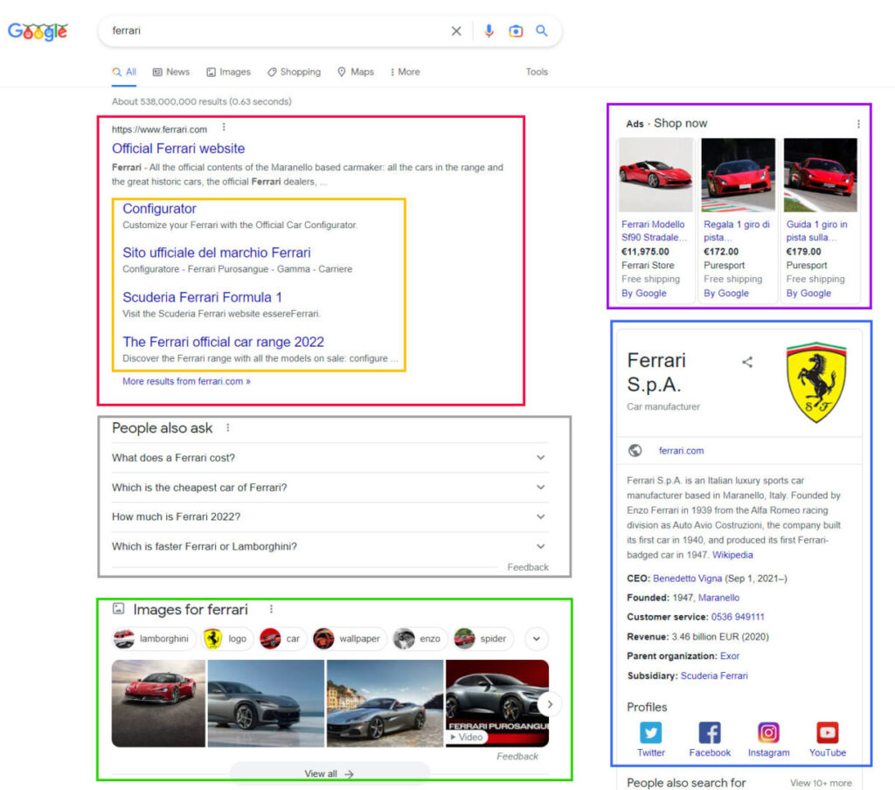Open the three-dot menu on the Ads panel
Screen dimensions: 895x790
click(859, 123)
